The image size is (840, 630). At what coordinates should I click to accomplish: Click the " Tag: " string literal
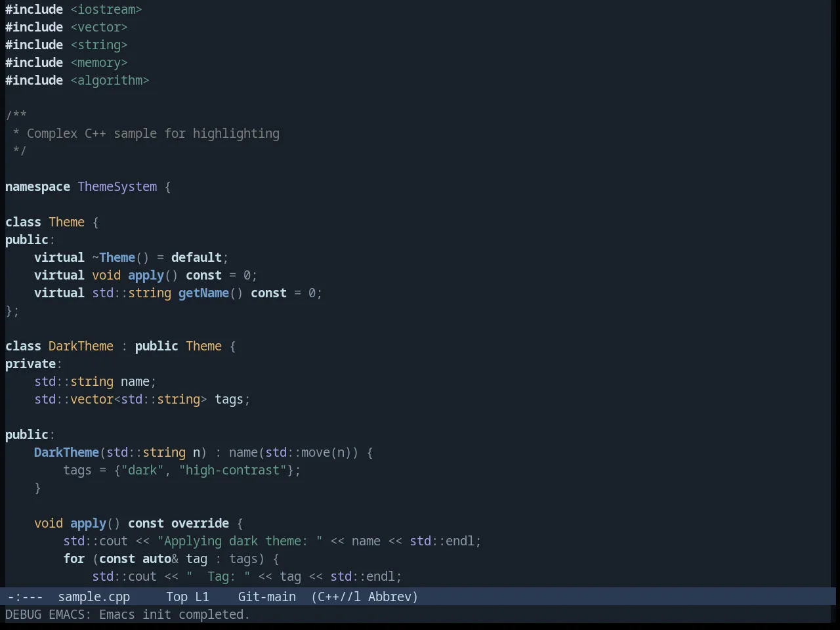click(x=218, y=576)
